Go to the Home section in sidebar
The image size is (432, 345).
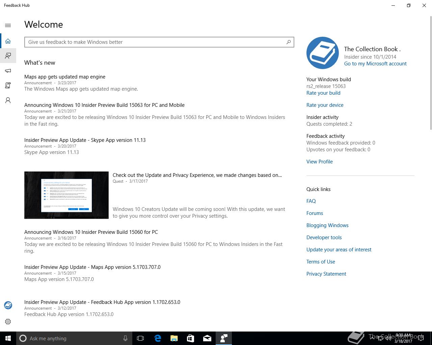tap(8, 41)
